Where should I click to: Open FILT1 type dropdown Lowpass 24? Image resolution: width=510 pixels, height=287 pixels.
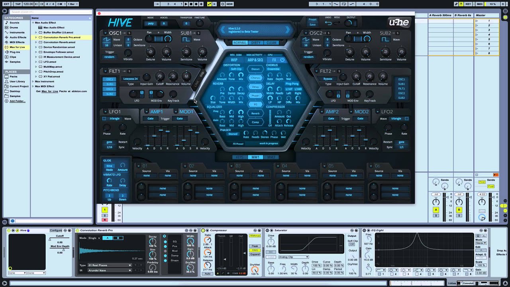[x=130, y=79]
